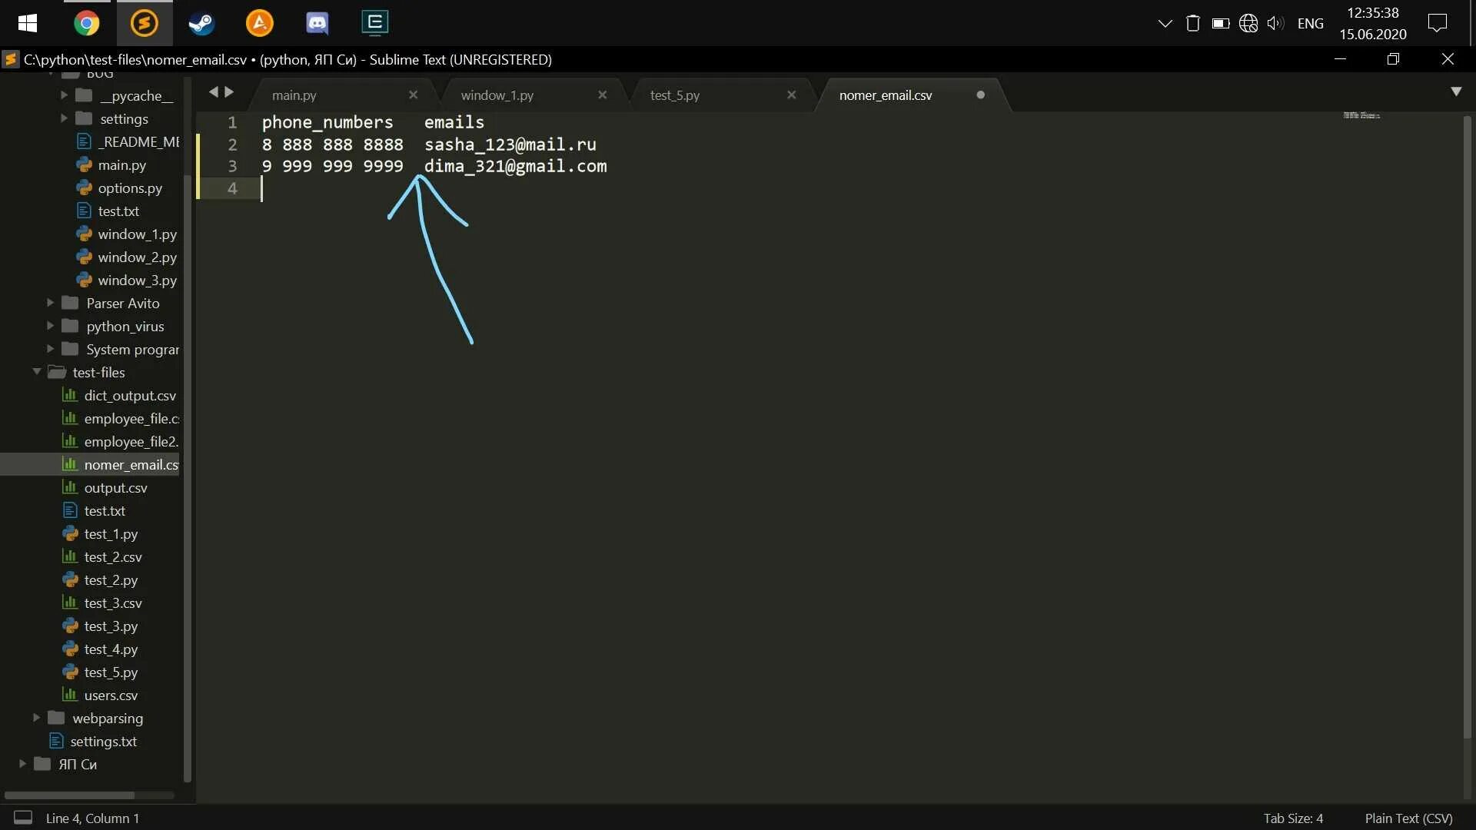
Task: Open the battery status icon
Action: [1221, 23]
